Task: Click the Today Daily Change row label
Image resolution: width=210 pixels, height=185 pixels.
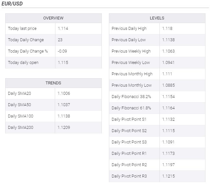Action: (x=26, y=40)
